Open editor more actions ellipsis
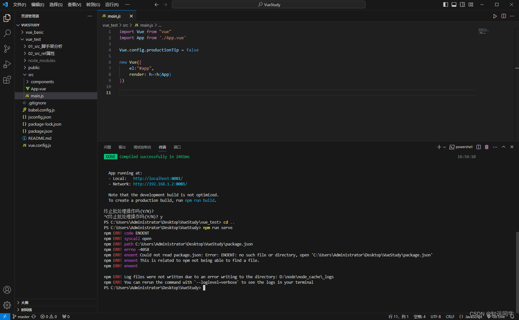Viewport: 519px width, 320px height. pyautogui.click(x=512, y=16)
